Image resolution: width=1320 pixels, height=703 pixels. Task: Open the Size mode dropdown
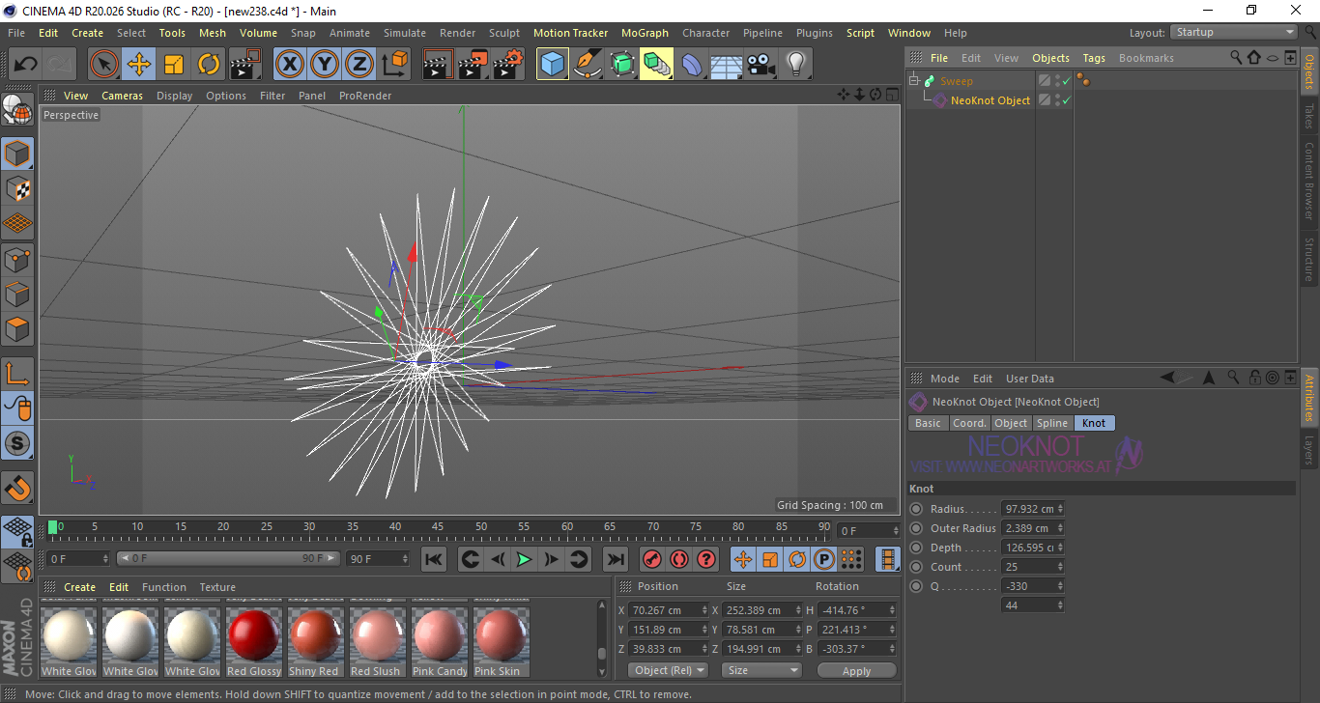pos(762,670)
